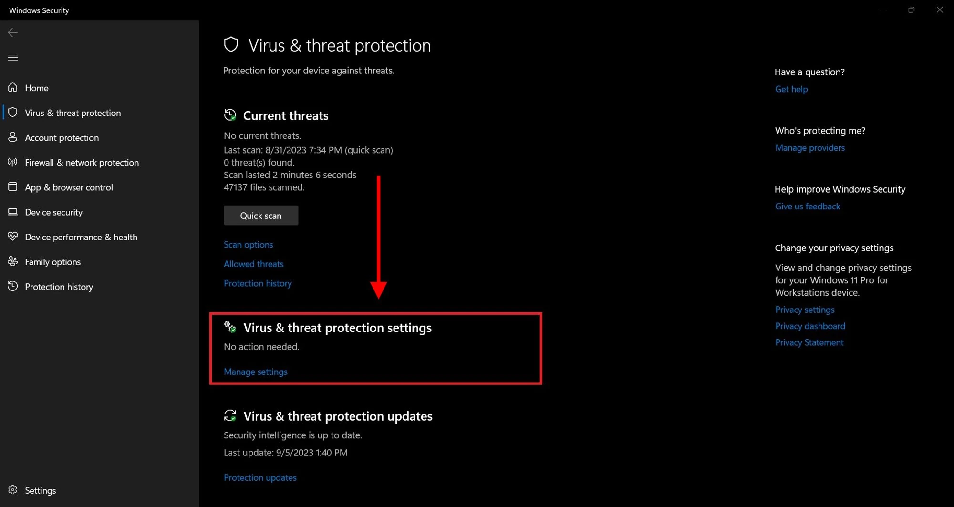This screenshot has width=954, height=507.
Task: Click Manage settings link
Action: [x=255, y=372]
